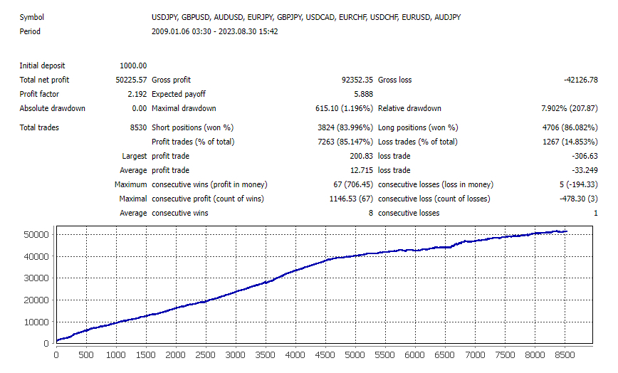
Task: Click the Period label
Action: [30, 31]
